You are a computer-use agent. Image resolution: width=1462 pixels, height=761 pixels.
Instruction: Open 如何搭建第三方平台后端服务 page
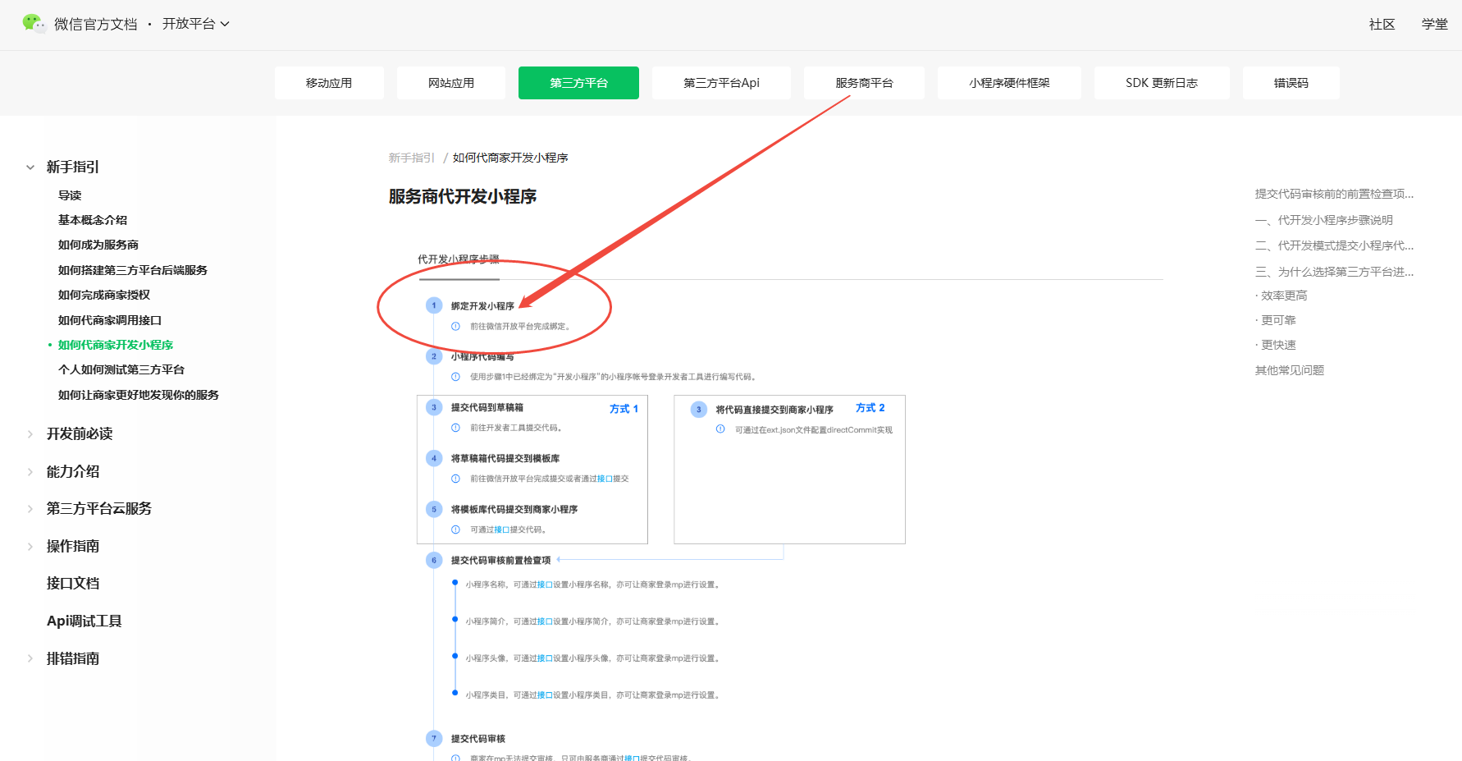133,270
